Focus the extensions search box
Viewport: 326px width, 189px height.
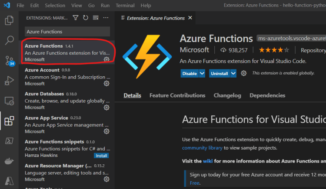(x=67, y=32)
